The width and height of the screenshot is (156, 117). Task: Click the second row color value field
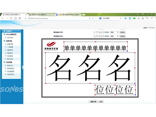point(101,36)
